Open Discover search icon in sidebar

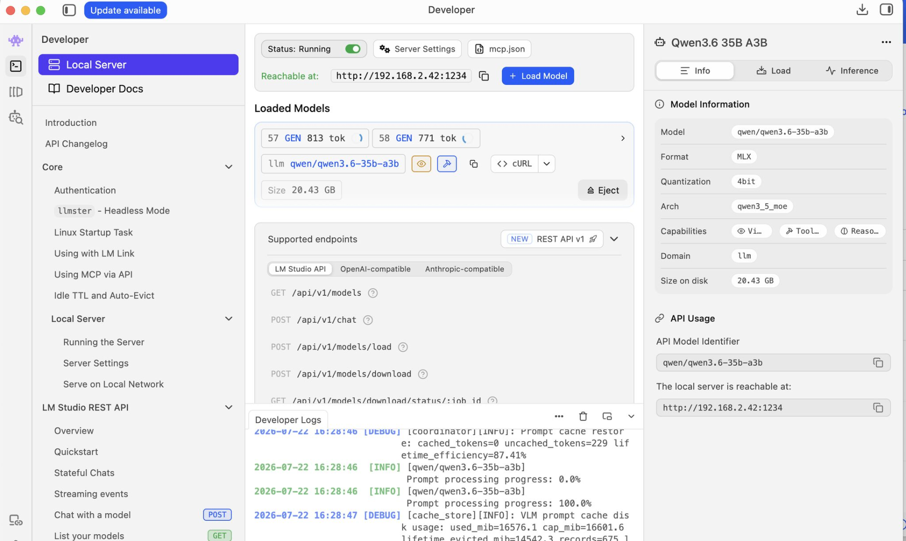(16, 117)
